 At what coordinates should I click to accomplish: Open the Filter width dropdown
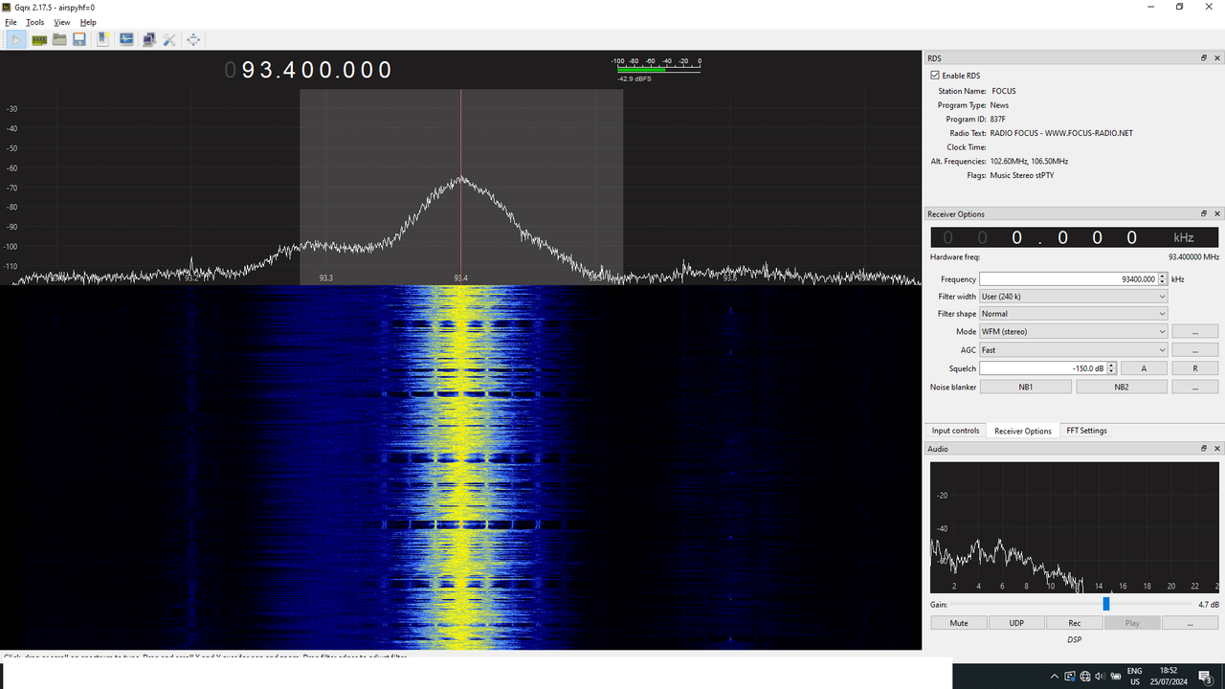(1074, 297)
